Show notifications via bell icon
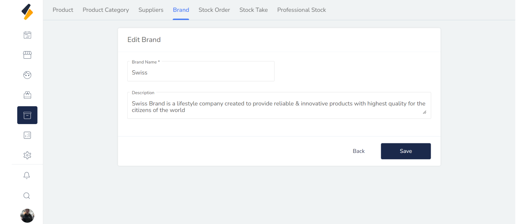The width and height of the screenshot is (527, 224). 27,175
